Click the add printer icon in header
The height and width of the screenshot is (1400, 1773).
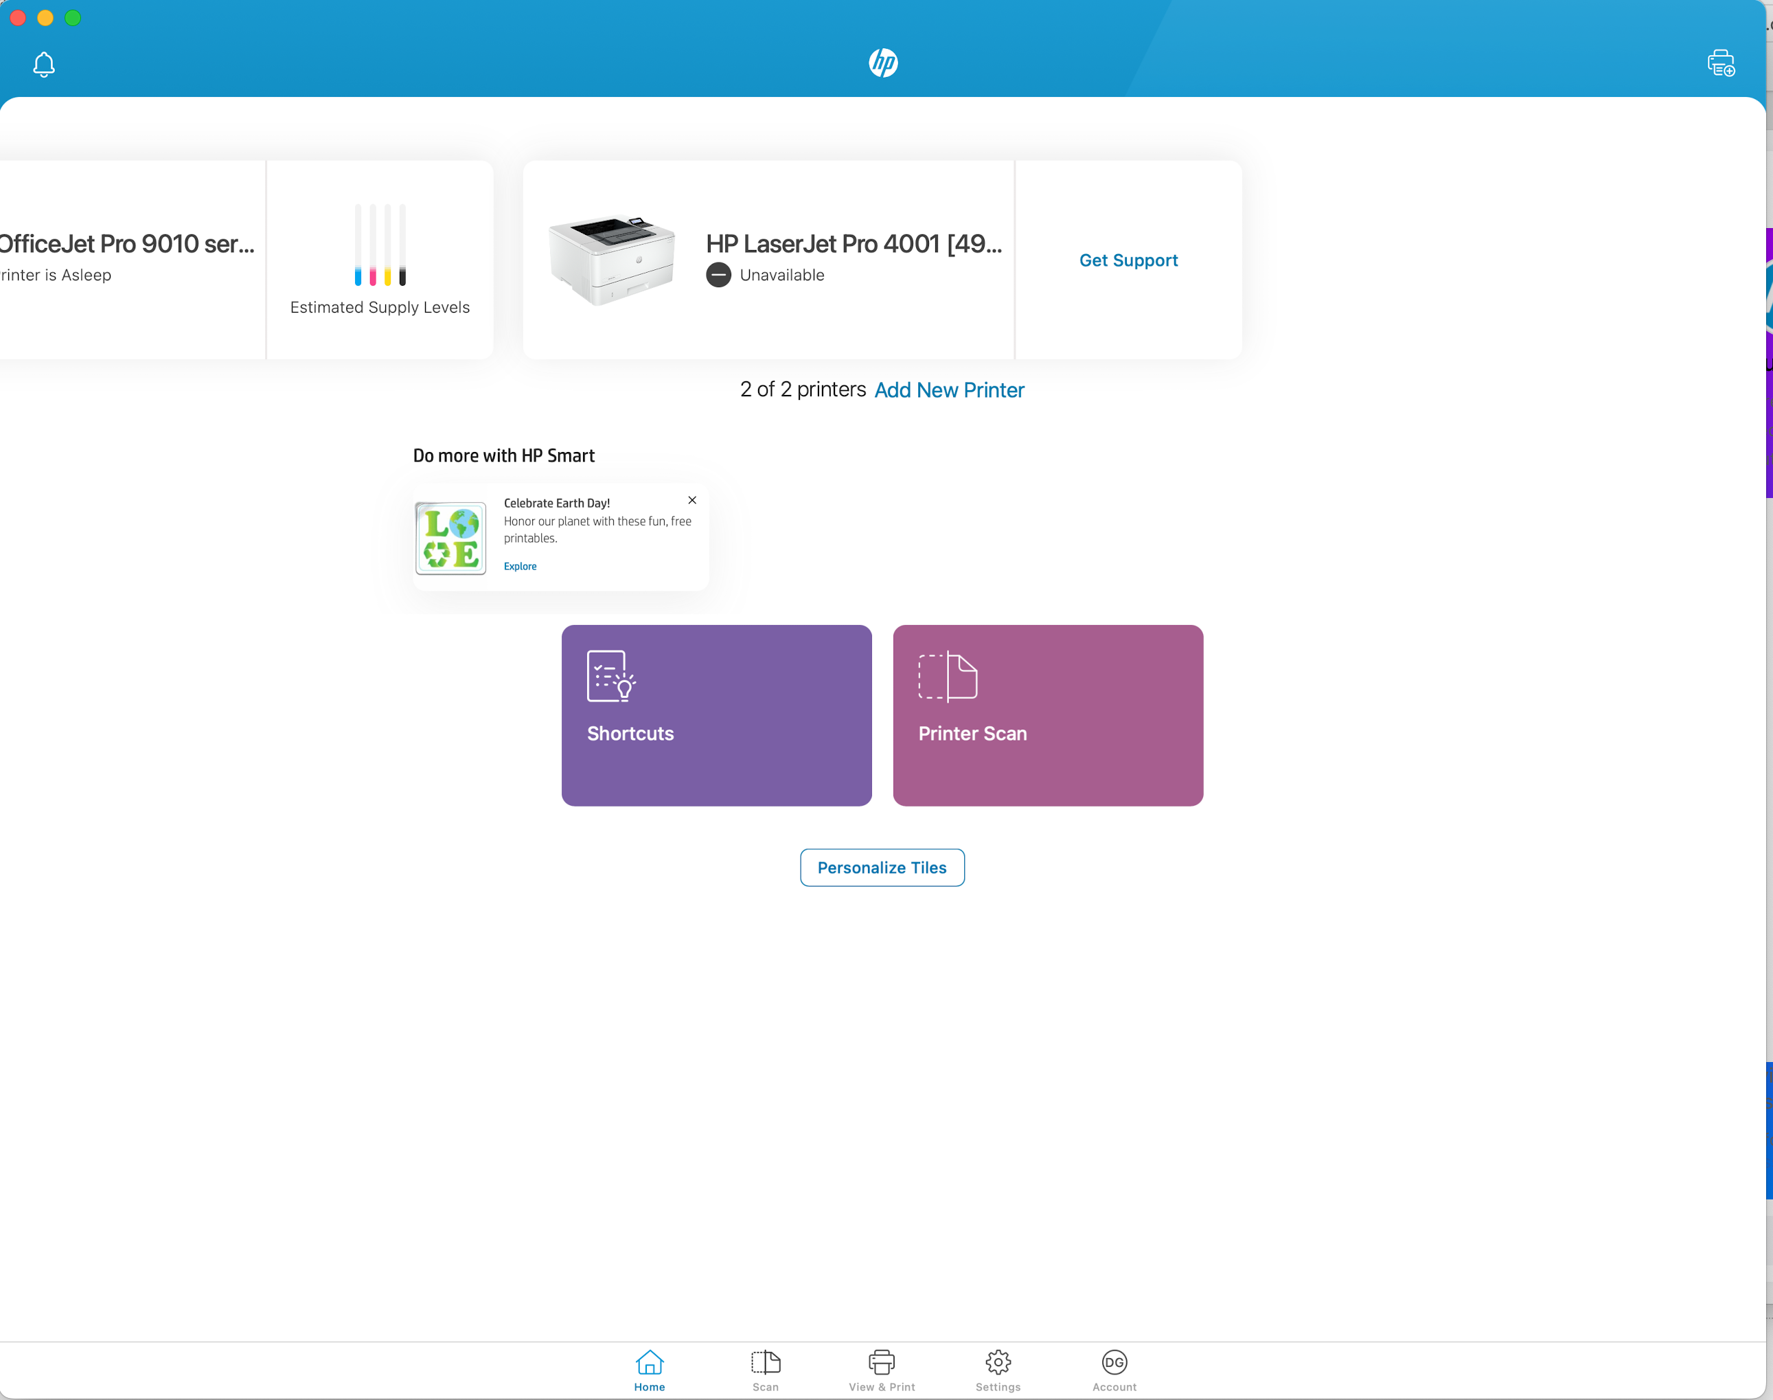(x=1721, y=63)
